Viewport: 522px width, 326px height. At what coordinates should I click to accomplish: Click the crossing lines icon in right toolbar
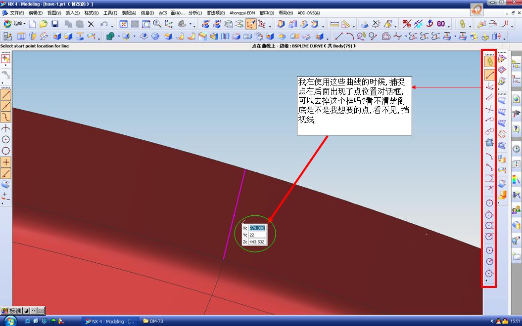(489, 109)
